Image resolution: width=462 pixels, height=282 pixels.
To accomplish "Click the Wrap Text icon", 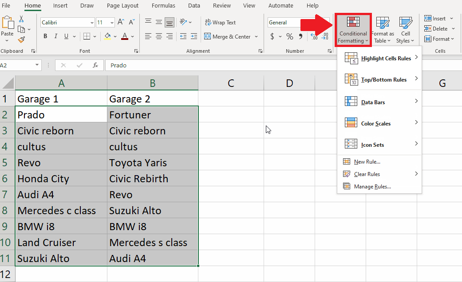I will 221,22.
